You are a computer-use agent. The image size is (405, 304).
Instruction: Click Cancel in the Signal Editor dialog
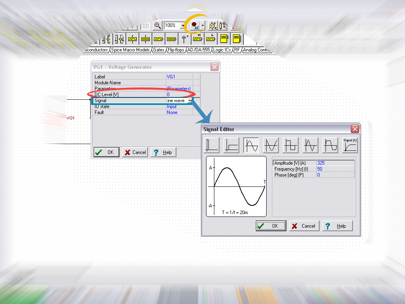click(x=304, y=226)
